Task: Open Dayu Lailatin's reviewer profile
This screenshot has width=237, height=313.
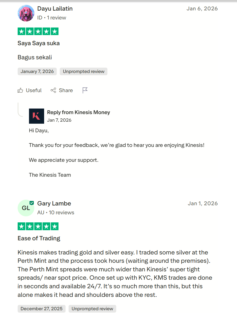Action: pyautogui.click(x=55, y=8)
